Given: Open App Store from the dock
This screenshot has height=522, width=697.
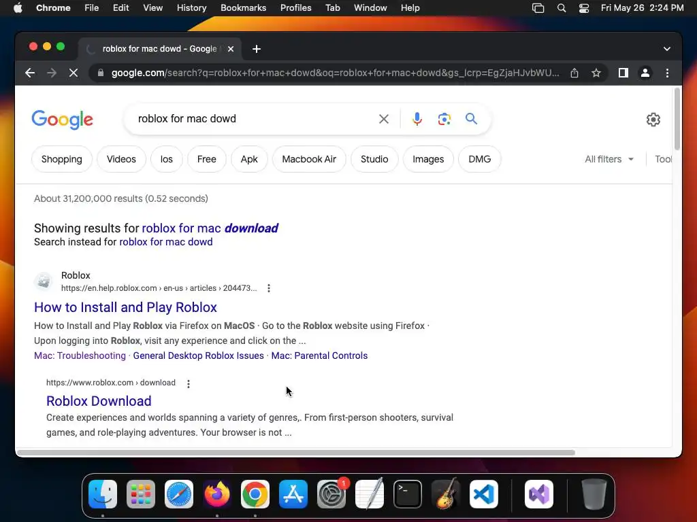Looking at the screenshot, I should click(293, 494).
